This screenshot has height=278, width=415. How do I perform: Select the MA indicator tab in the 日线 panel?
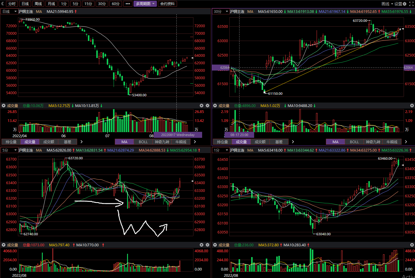tap(124, 142)
